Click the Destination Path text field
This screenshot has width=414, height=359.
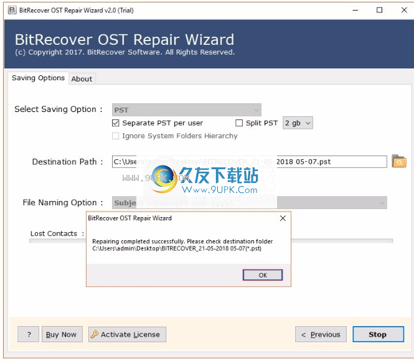pos(249,161)
